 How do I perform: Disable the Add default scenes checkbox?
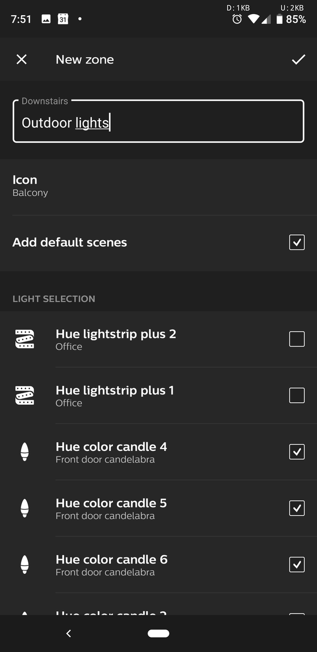297,242
